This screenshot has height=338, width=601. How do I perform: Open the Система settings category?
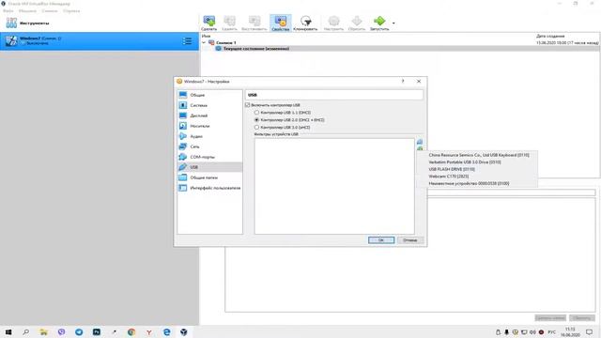[209, 105]
